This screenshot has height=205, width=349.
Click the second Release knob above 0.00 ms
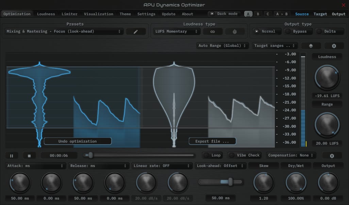[115, 183]
